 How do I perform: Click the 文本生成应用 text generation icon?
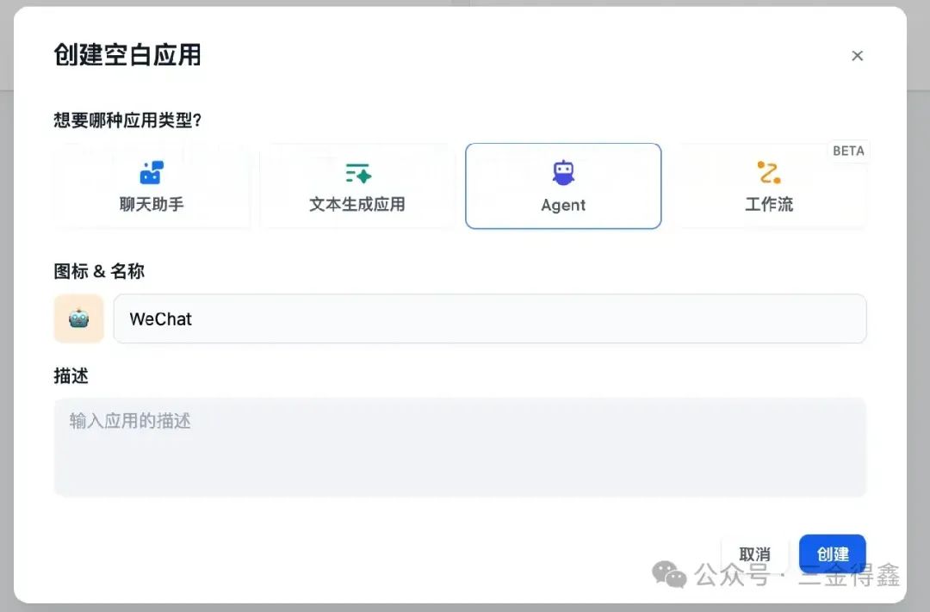358,170
